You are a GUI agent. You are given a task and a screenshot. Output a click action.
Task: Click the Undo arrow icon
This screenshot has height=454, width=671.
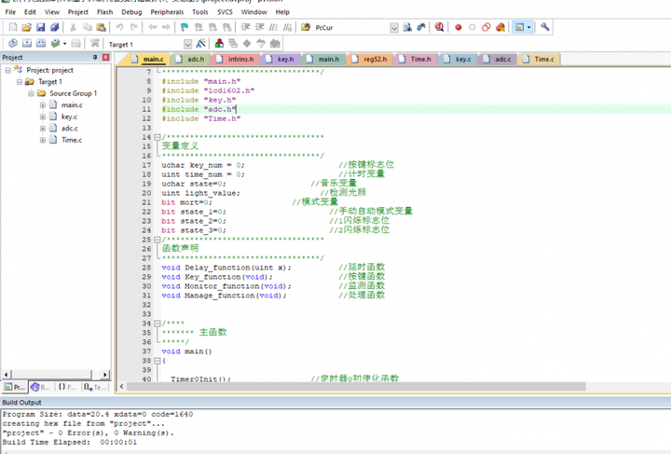(120, 27)
